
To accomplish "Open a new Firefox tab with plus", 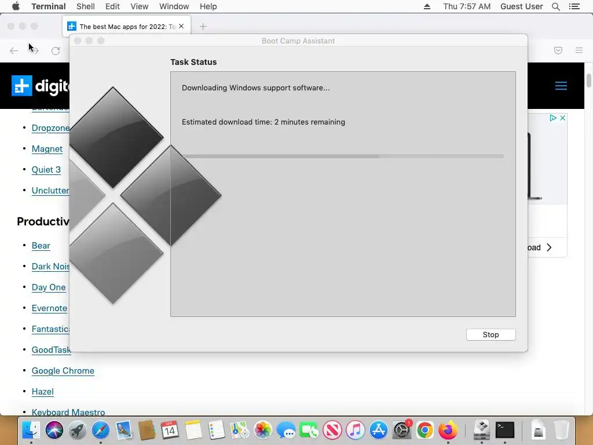I will pos(203,27).
